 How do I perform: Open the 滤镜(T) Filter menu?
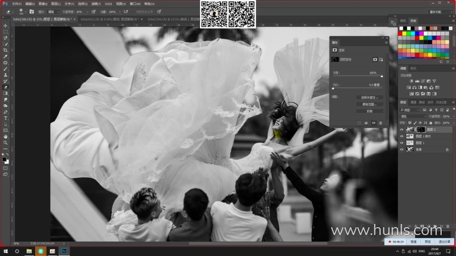pyautogui.click(x=96, y=4)
